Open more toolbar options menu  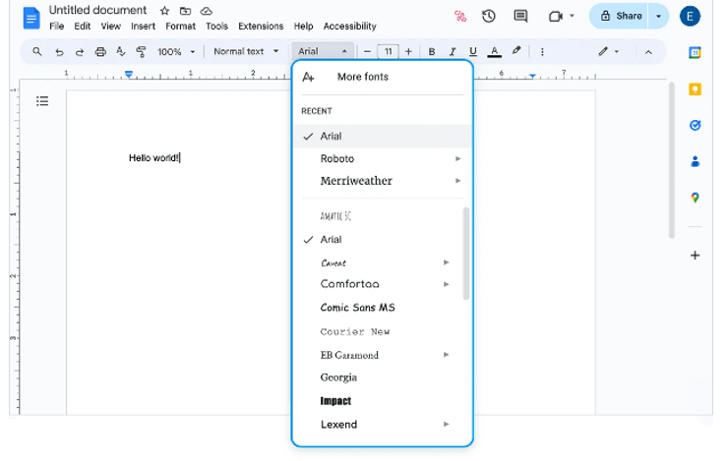pos(542,52)
